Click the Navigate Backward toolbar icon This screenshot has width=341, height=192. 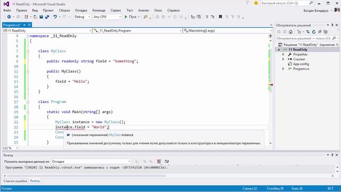(x=9, y=17)
